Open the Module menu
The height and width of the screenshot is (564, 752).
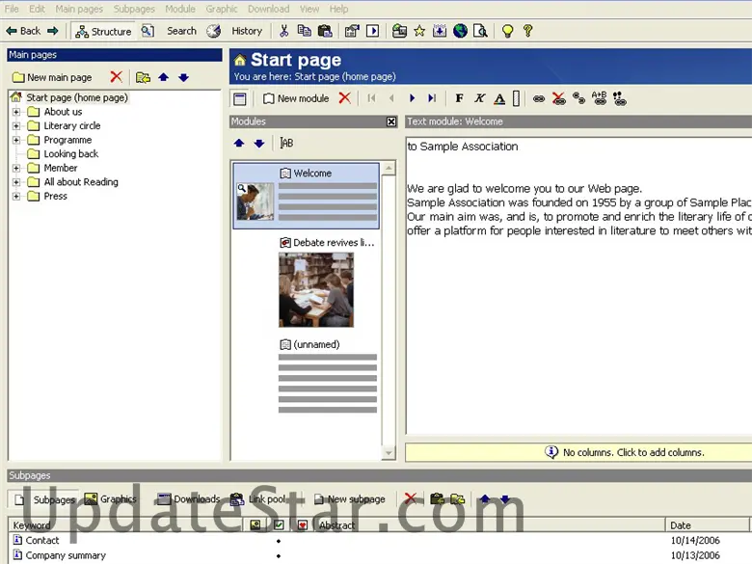(x=180, y=9)
